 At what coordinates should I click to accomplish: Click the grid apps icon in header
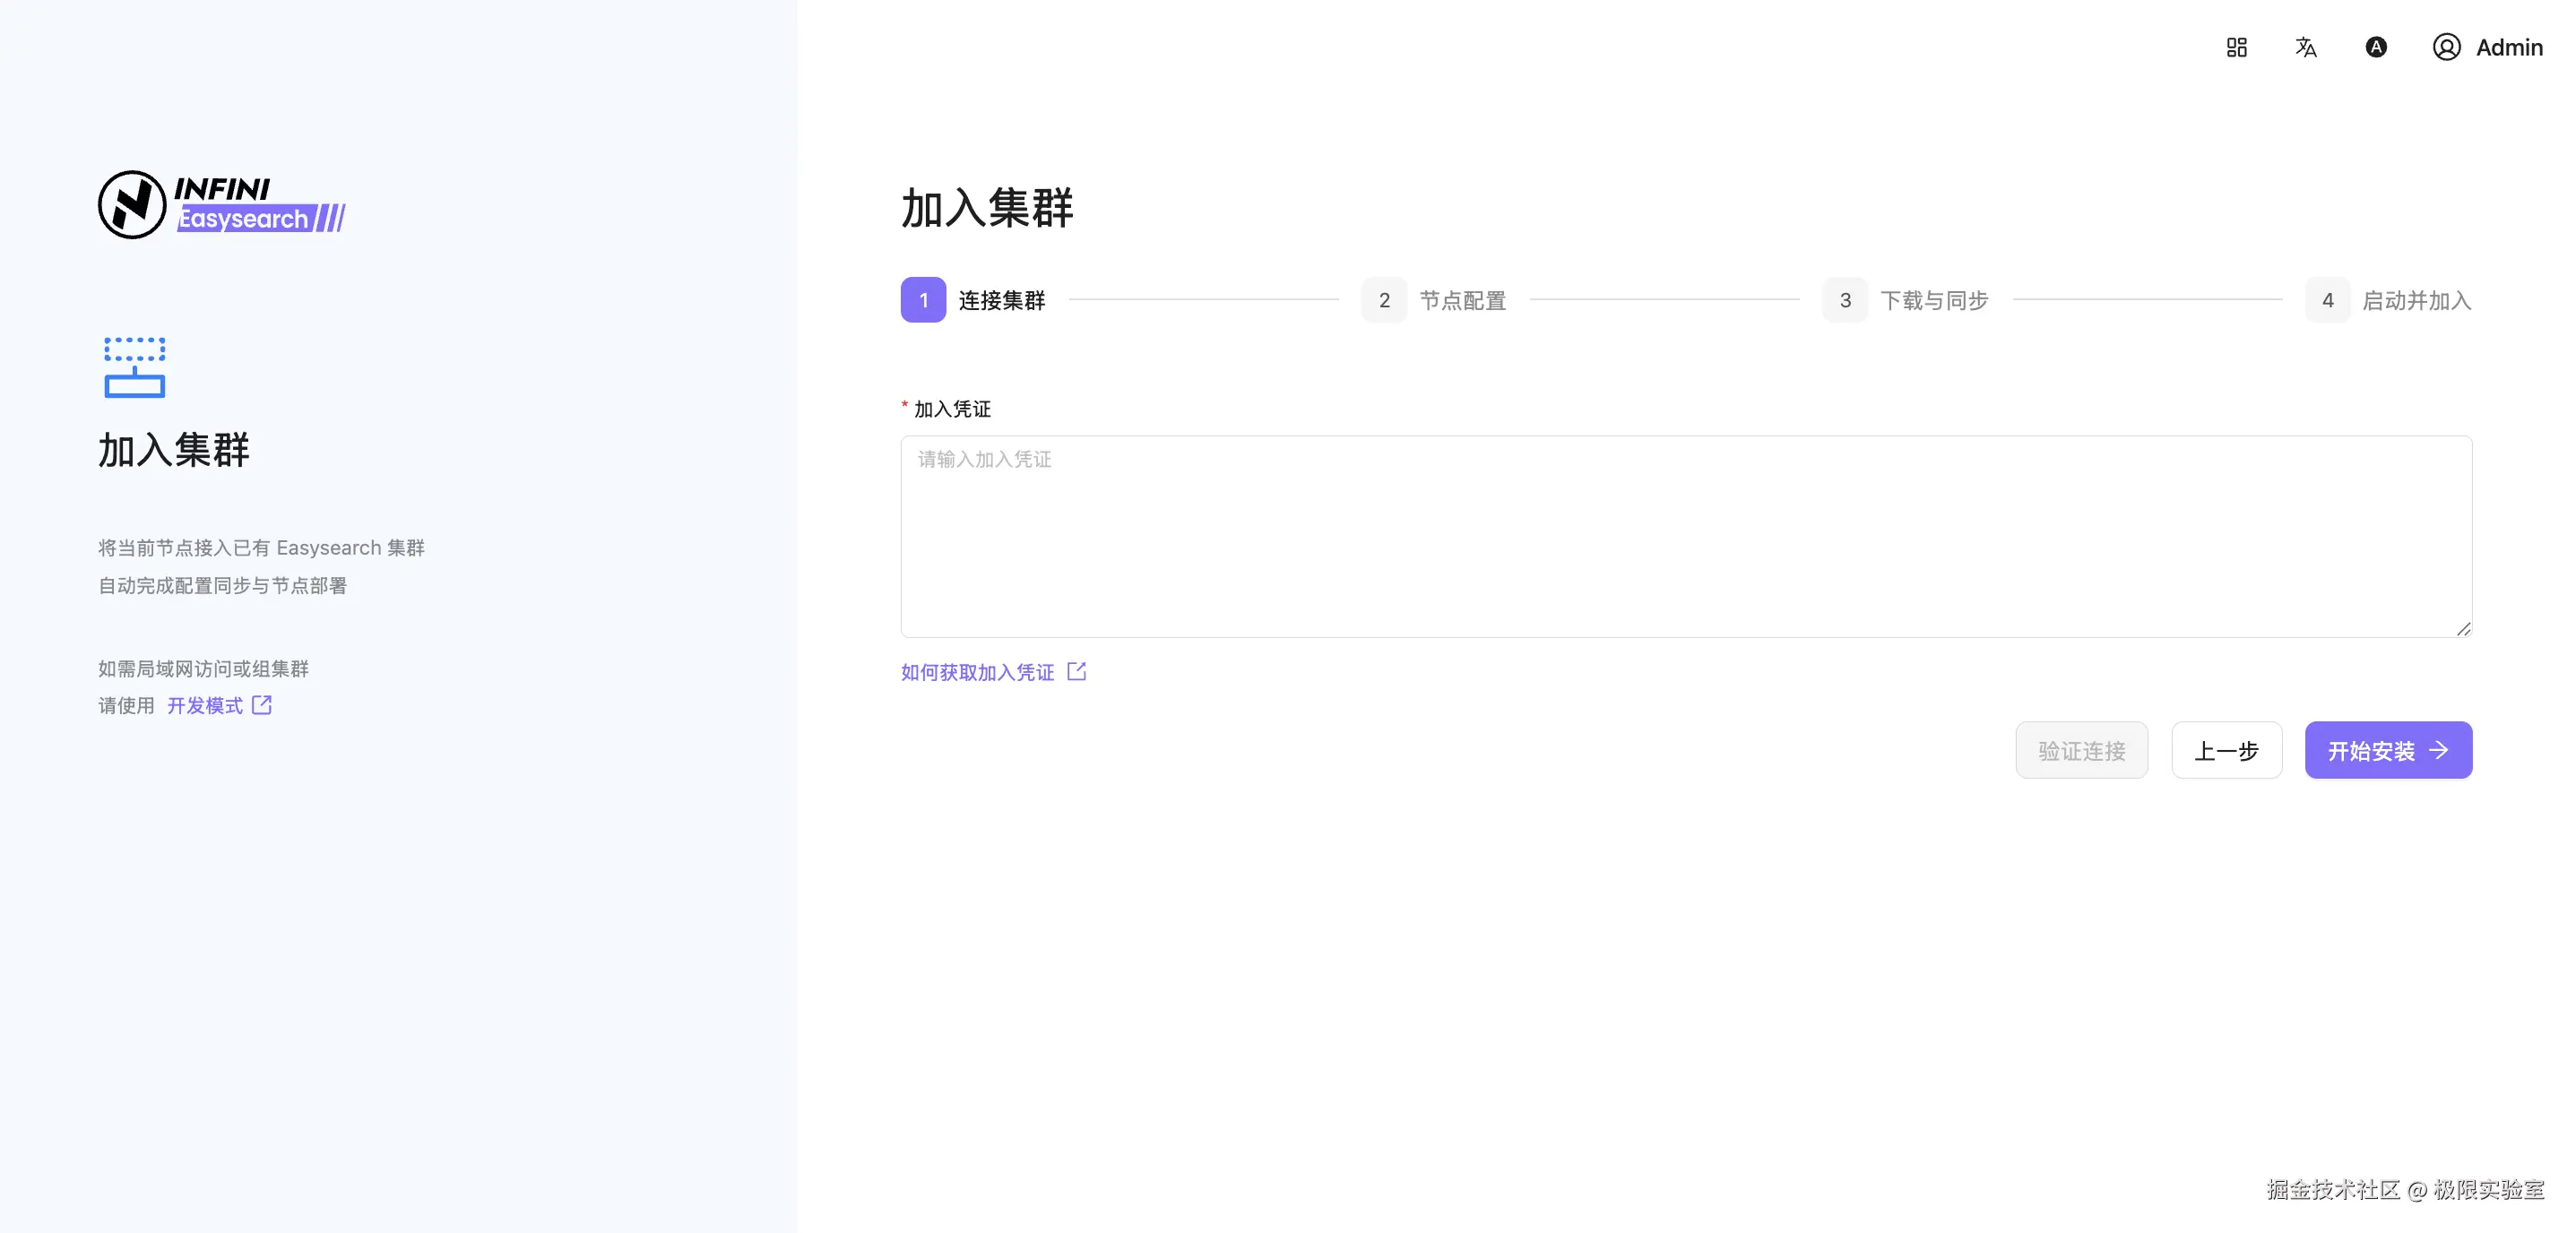[2236, 47]
